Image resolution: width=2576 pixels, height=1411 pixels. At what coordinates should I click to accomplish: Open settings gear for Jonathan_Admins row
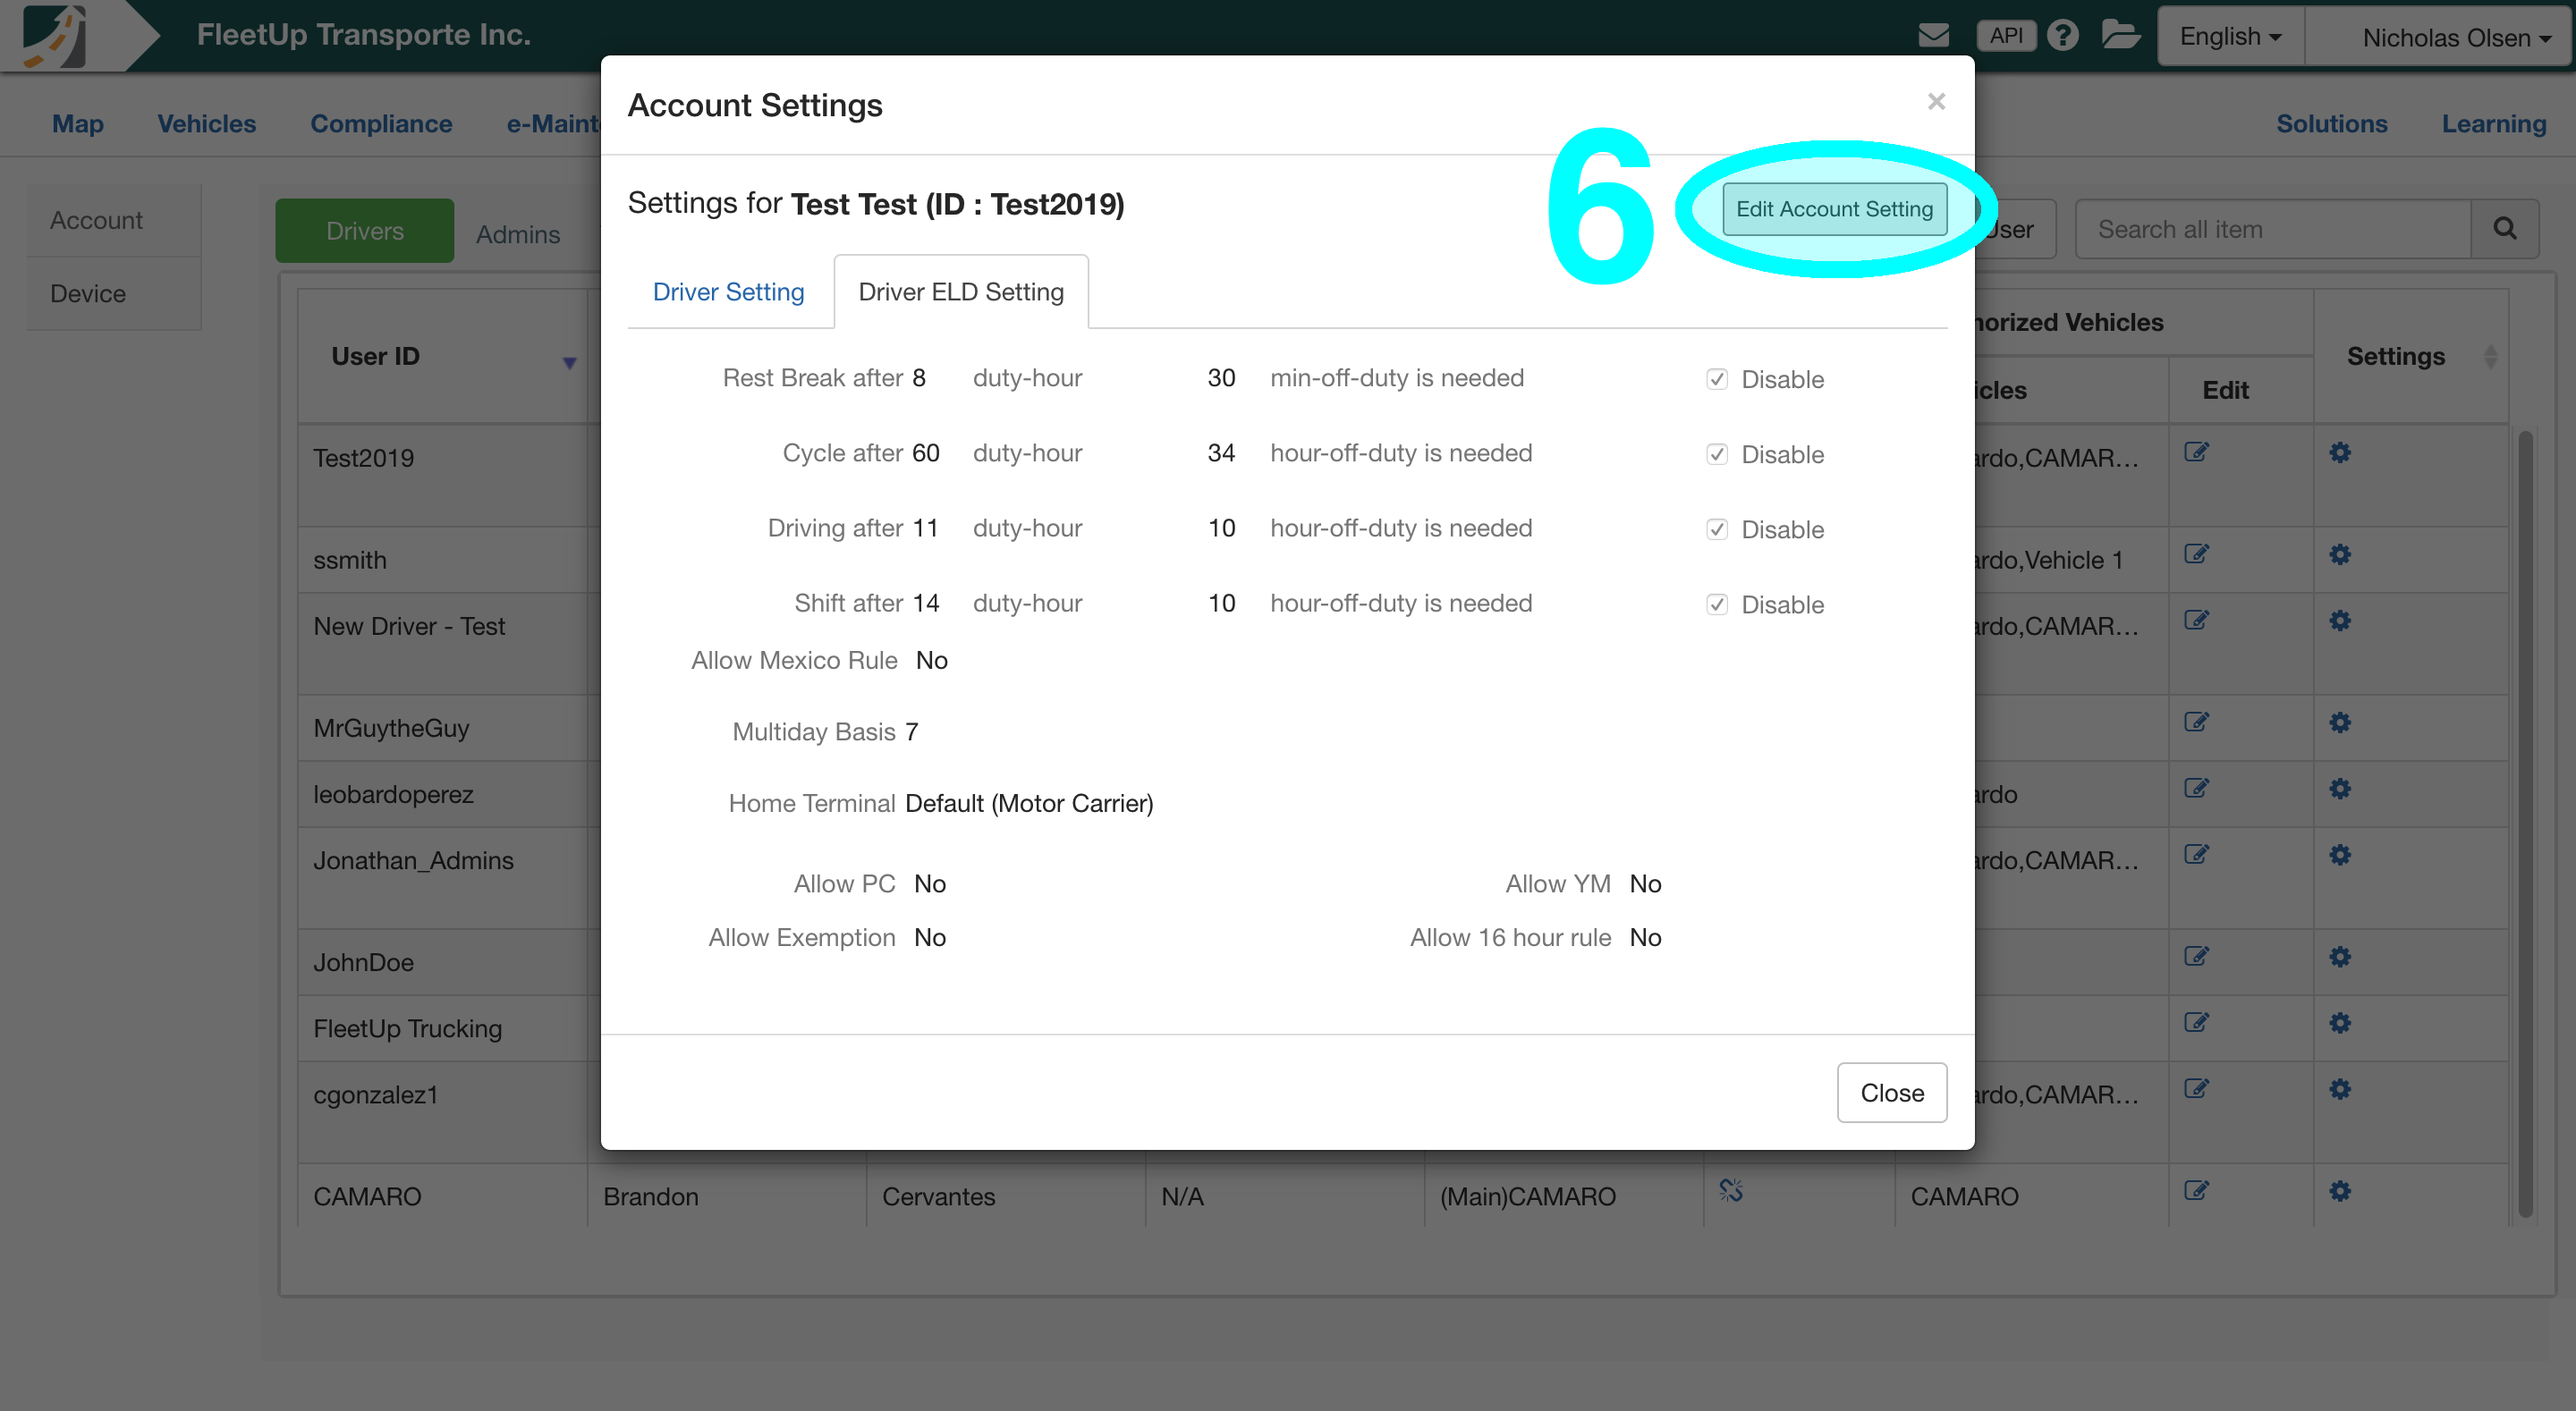coord(2340,854)
